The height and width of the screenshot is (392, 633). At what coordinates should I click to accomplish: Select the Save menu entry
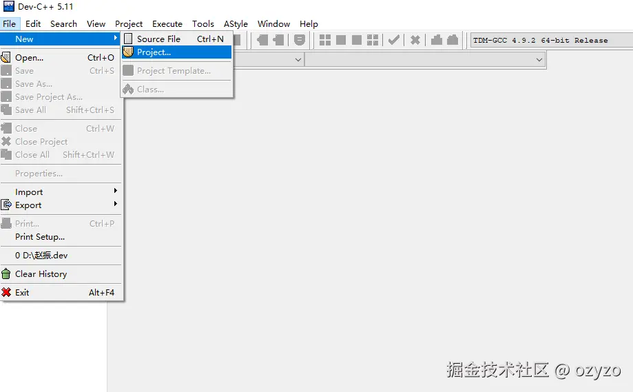pos(61,71)
